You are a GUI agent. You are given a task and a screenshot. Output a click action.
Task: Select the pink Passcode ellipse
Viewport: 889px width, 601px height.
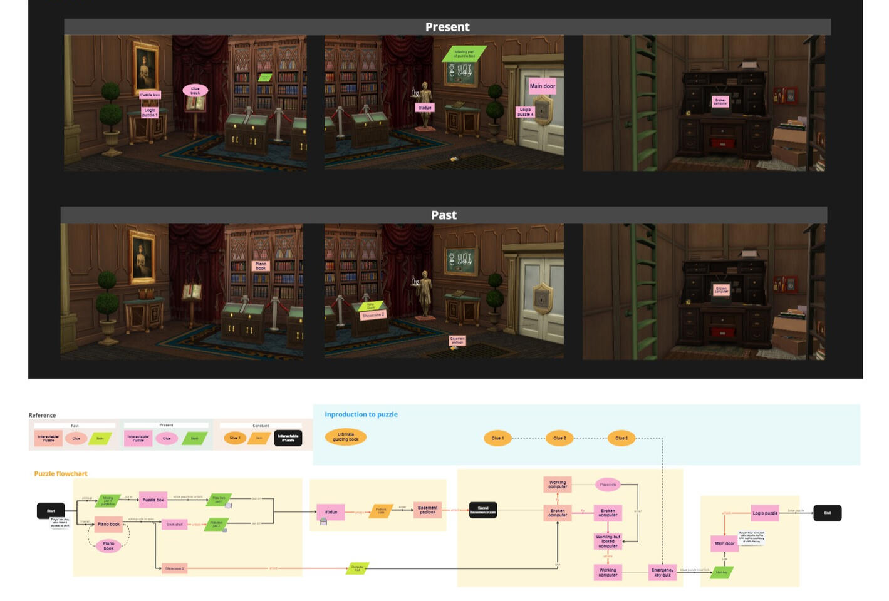pyautogui.click(x=608, y=484)
